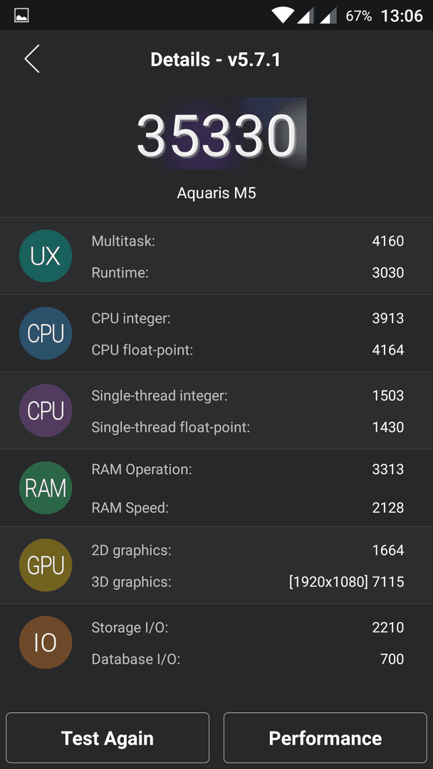Tap the total score 35330
The image size is (433, 769).
tap(216, 135)
